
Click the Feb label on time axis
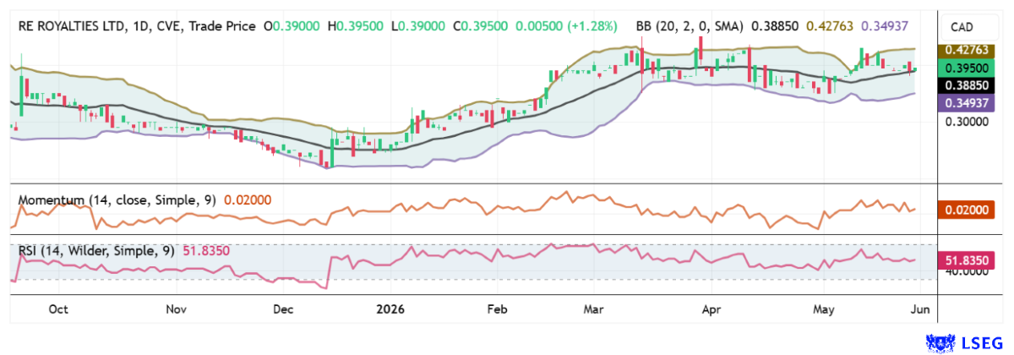point(498,309)
